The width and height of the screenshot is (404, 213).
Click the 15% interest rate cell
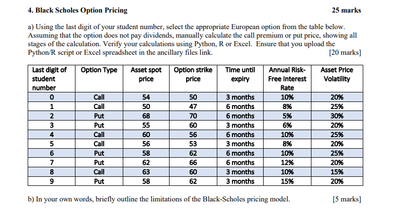coord(287,181)
